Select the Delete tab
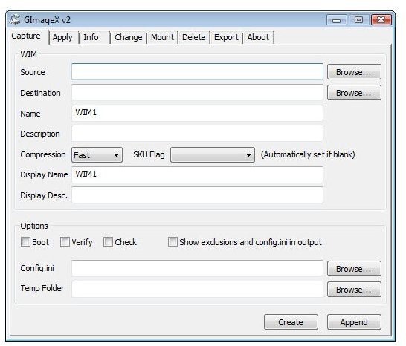The height and width of the screenshot is (346, 406). [x=193, y=38]
